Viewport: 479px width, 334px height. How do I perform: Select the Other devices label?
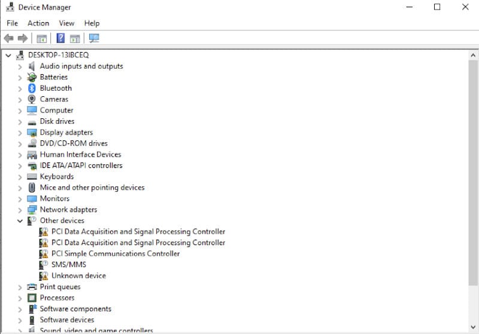click(62, 220)
